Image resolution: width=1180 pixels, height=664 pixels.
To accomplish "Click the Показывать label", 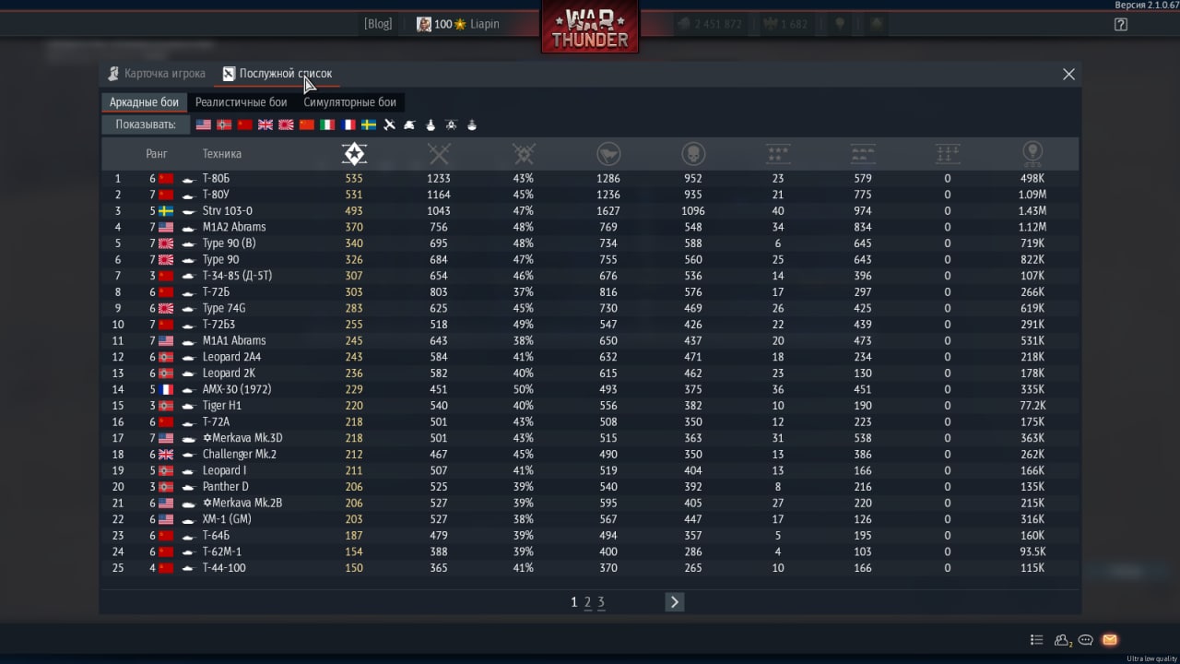I will (145, 125).
